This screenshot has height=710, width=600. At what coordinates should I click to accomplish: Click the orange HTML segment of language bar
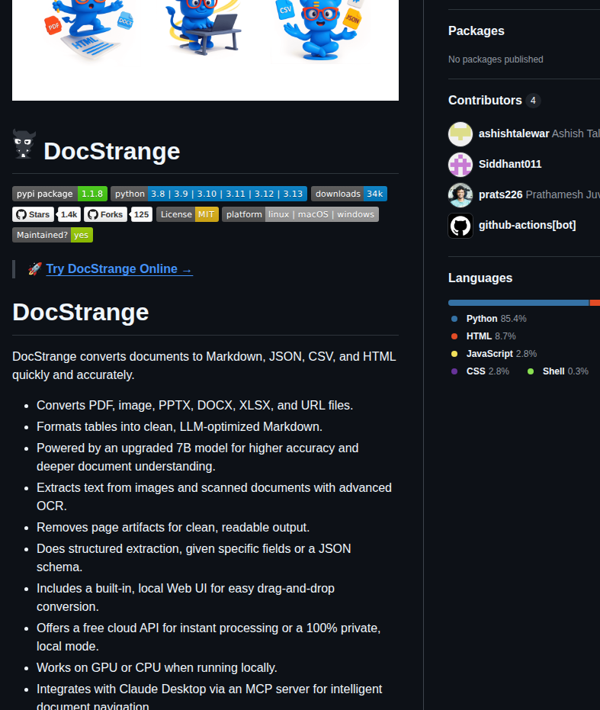(x=595, y=303)
